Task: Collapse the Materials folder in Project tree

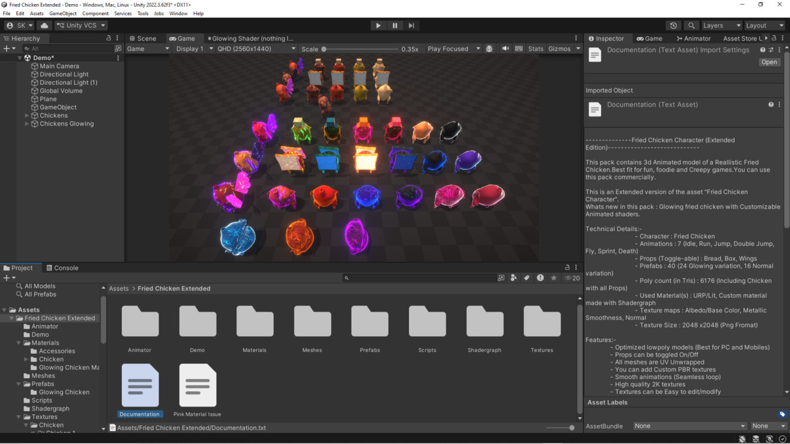Action: point(18,343)
